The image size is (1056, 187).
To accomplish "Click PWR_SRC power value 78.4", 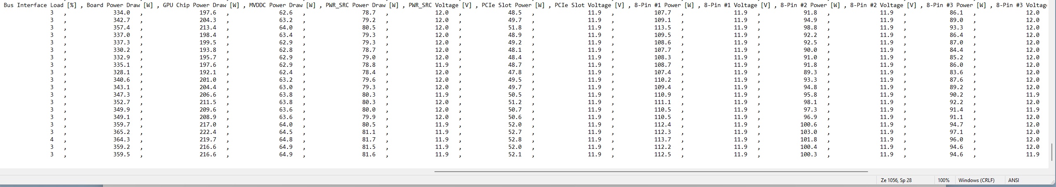I will click(369, 72).
